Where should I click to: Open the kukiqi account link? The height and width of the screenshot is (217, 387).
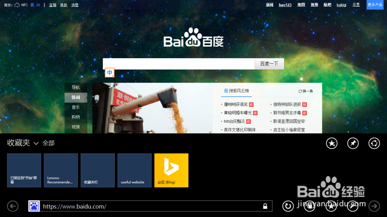(x=341, y=5)
